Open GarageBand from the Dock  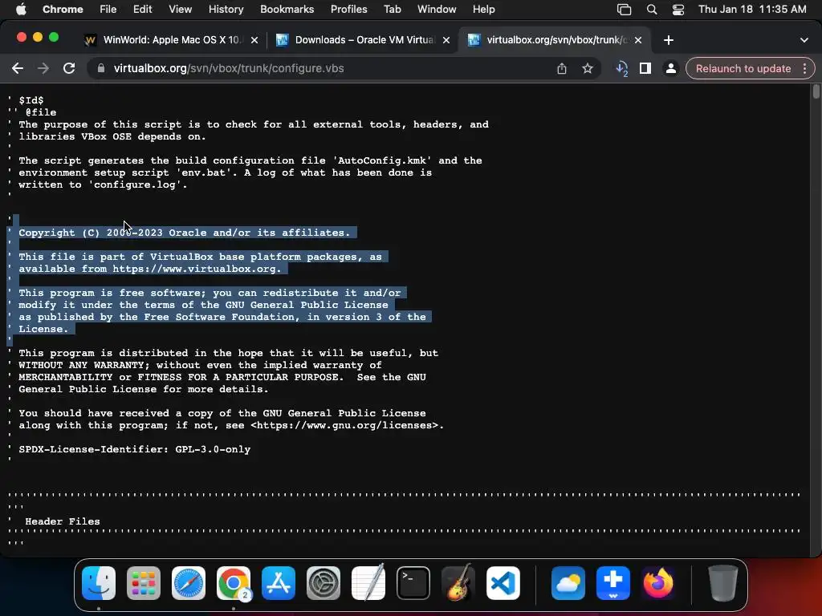click(x=458, y=582)
